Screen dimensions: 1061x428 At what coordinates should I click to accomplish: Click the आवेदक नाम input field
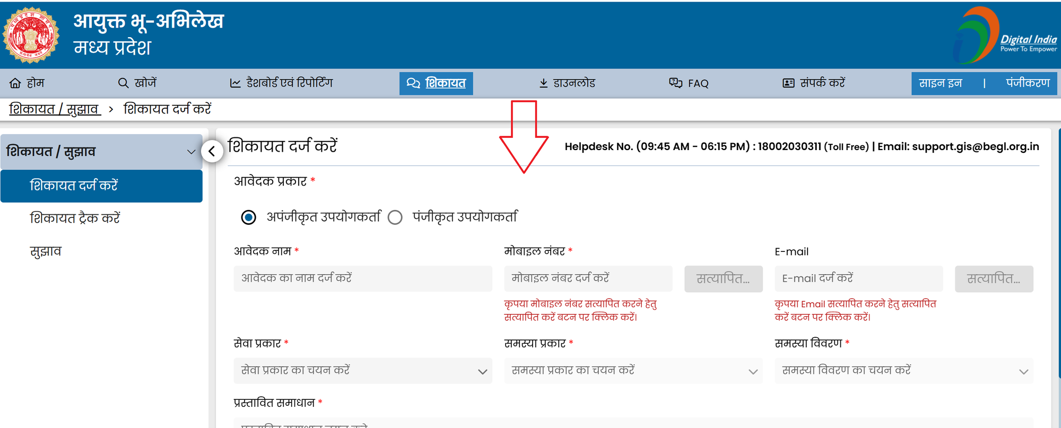pyautogui.click(x=363, y=278)
